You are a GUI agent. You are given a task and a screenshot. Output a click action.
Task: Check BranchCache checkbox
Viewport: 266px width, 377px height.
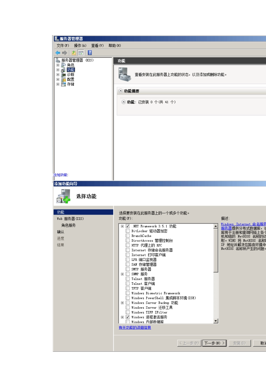128,236
